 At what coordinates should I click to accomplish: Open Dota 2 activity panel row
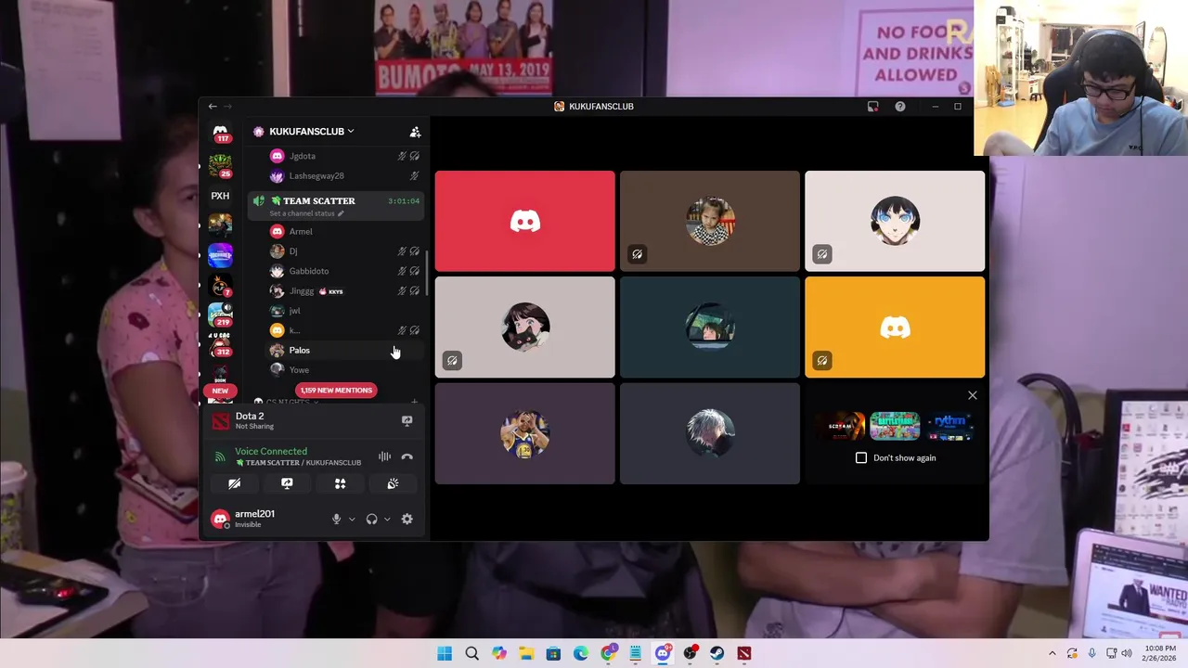(315, 421)
